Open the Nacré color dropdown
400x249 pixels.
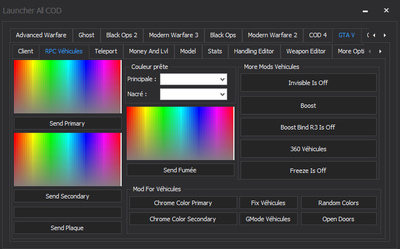click(x=193, y=94)
